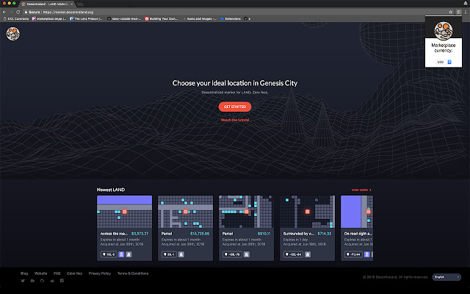The width and height of the screenshot is (470, 294).
Task: Click the Secure padlock indicator
Action: coord(32,12)
